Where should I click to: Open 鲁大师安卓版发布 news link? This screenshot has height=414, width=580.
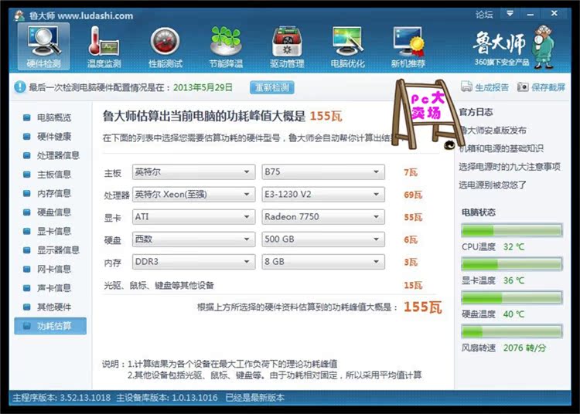coord(493,130)
